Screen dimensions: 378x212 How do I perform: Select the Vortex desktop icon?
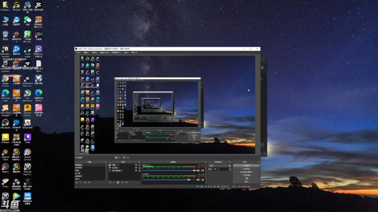(x=5, y=183)
